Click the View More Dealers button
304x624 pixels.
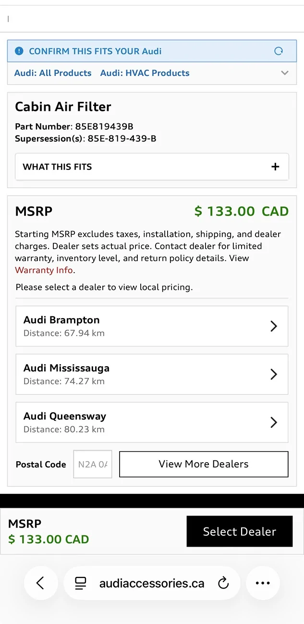(204, 464)
